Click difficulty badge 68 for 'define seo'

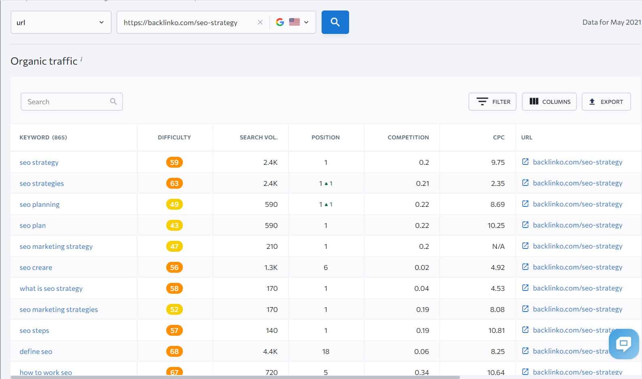[x=174, y=352]
